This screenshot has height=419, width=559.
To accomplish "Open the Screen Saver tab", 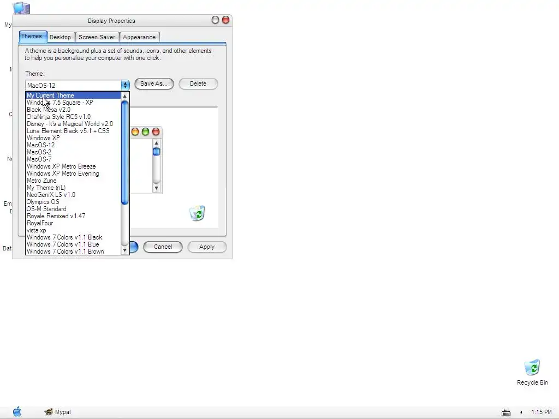I will (x=97, y=37).
